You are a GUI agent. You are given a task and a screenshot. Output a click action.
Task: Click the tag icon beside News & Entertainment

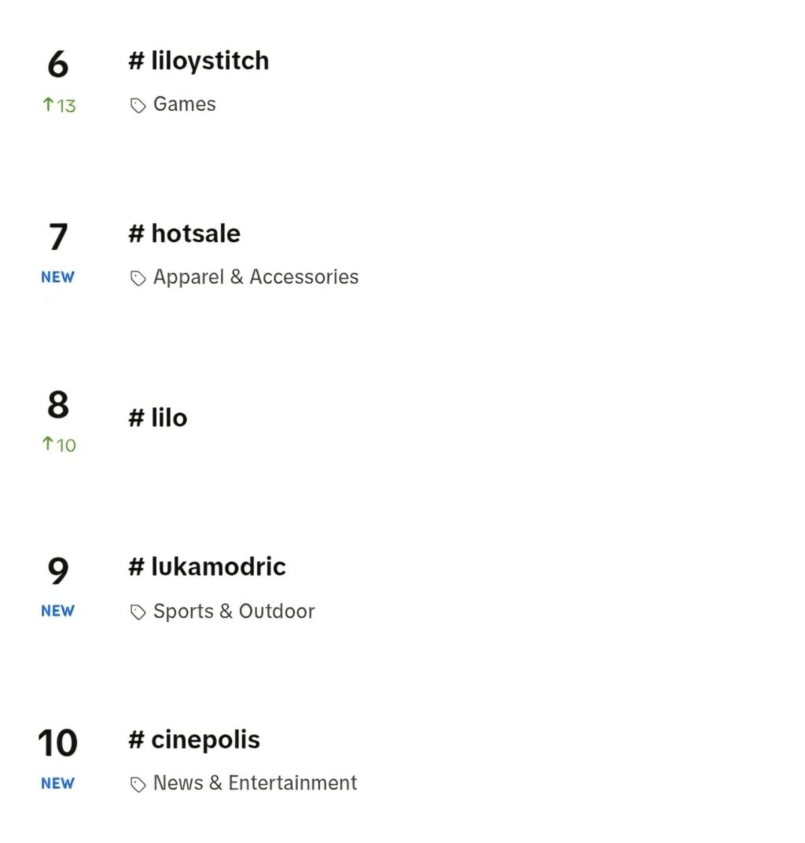(138, 785)
